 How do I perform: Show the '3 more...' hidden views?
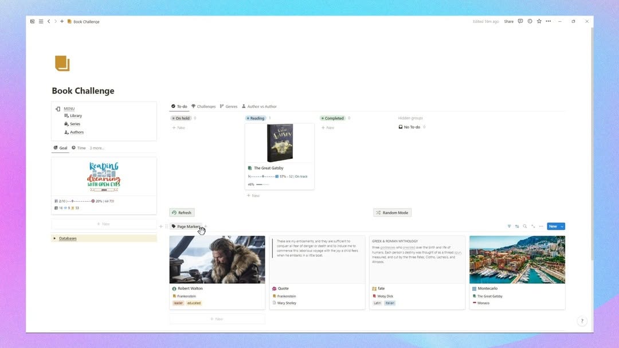pyautogui.click(x=97, y=148)
